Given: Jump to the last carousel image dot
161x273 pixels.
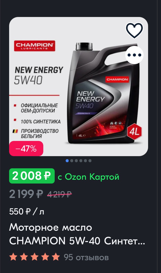Looking at the screenshot, I should point(90,161).
